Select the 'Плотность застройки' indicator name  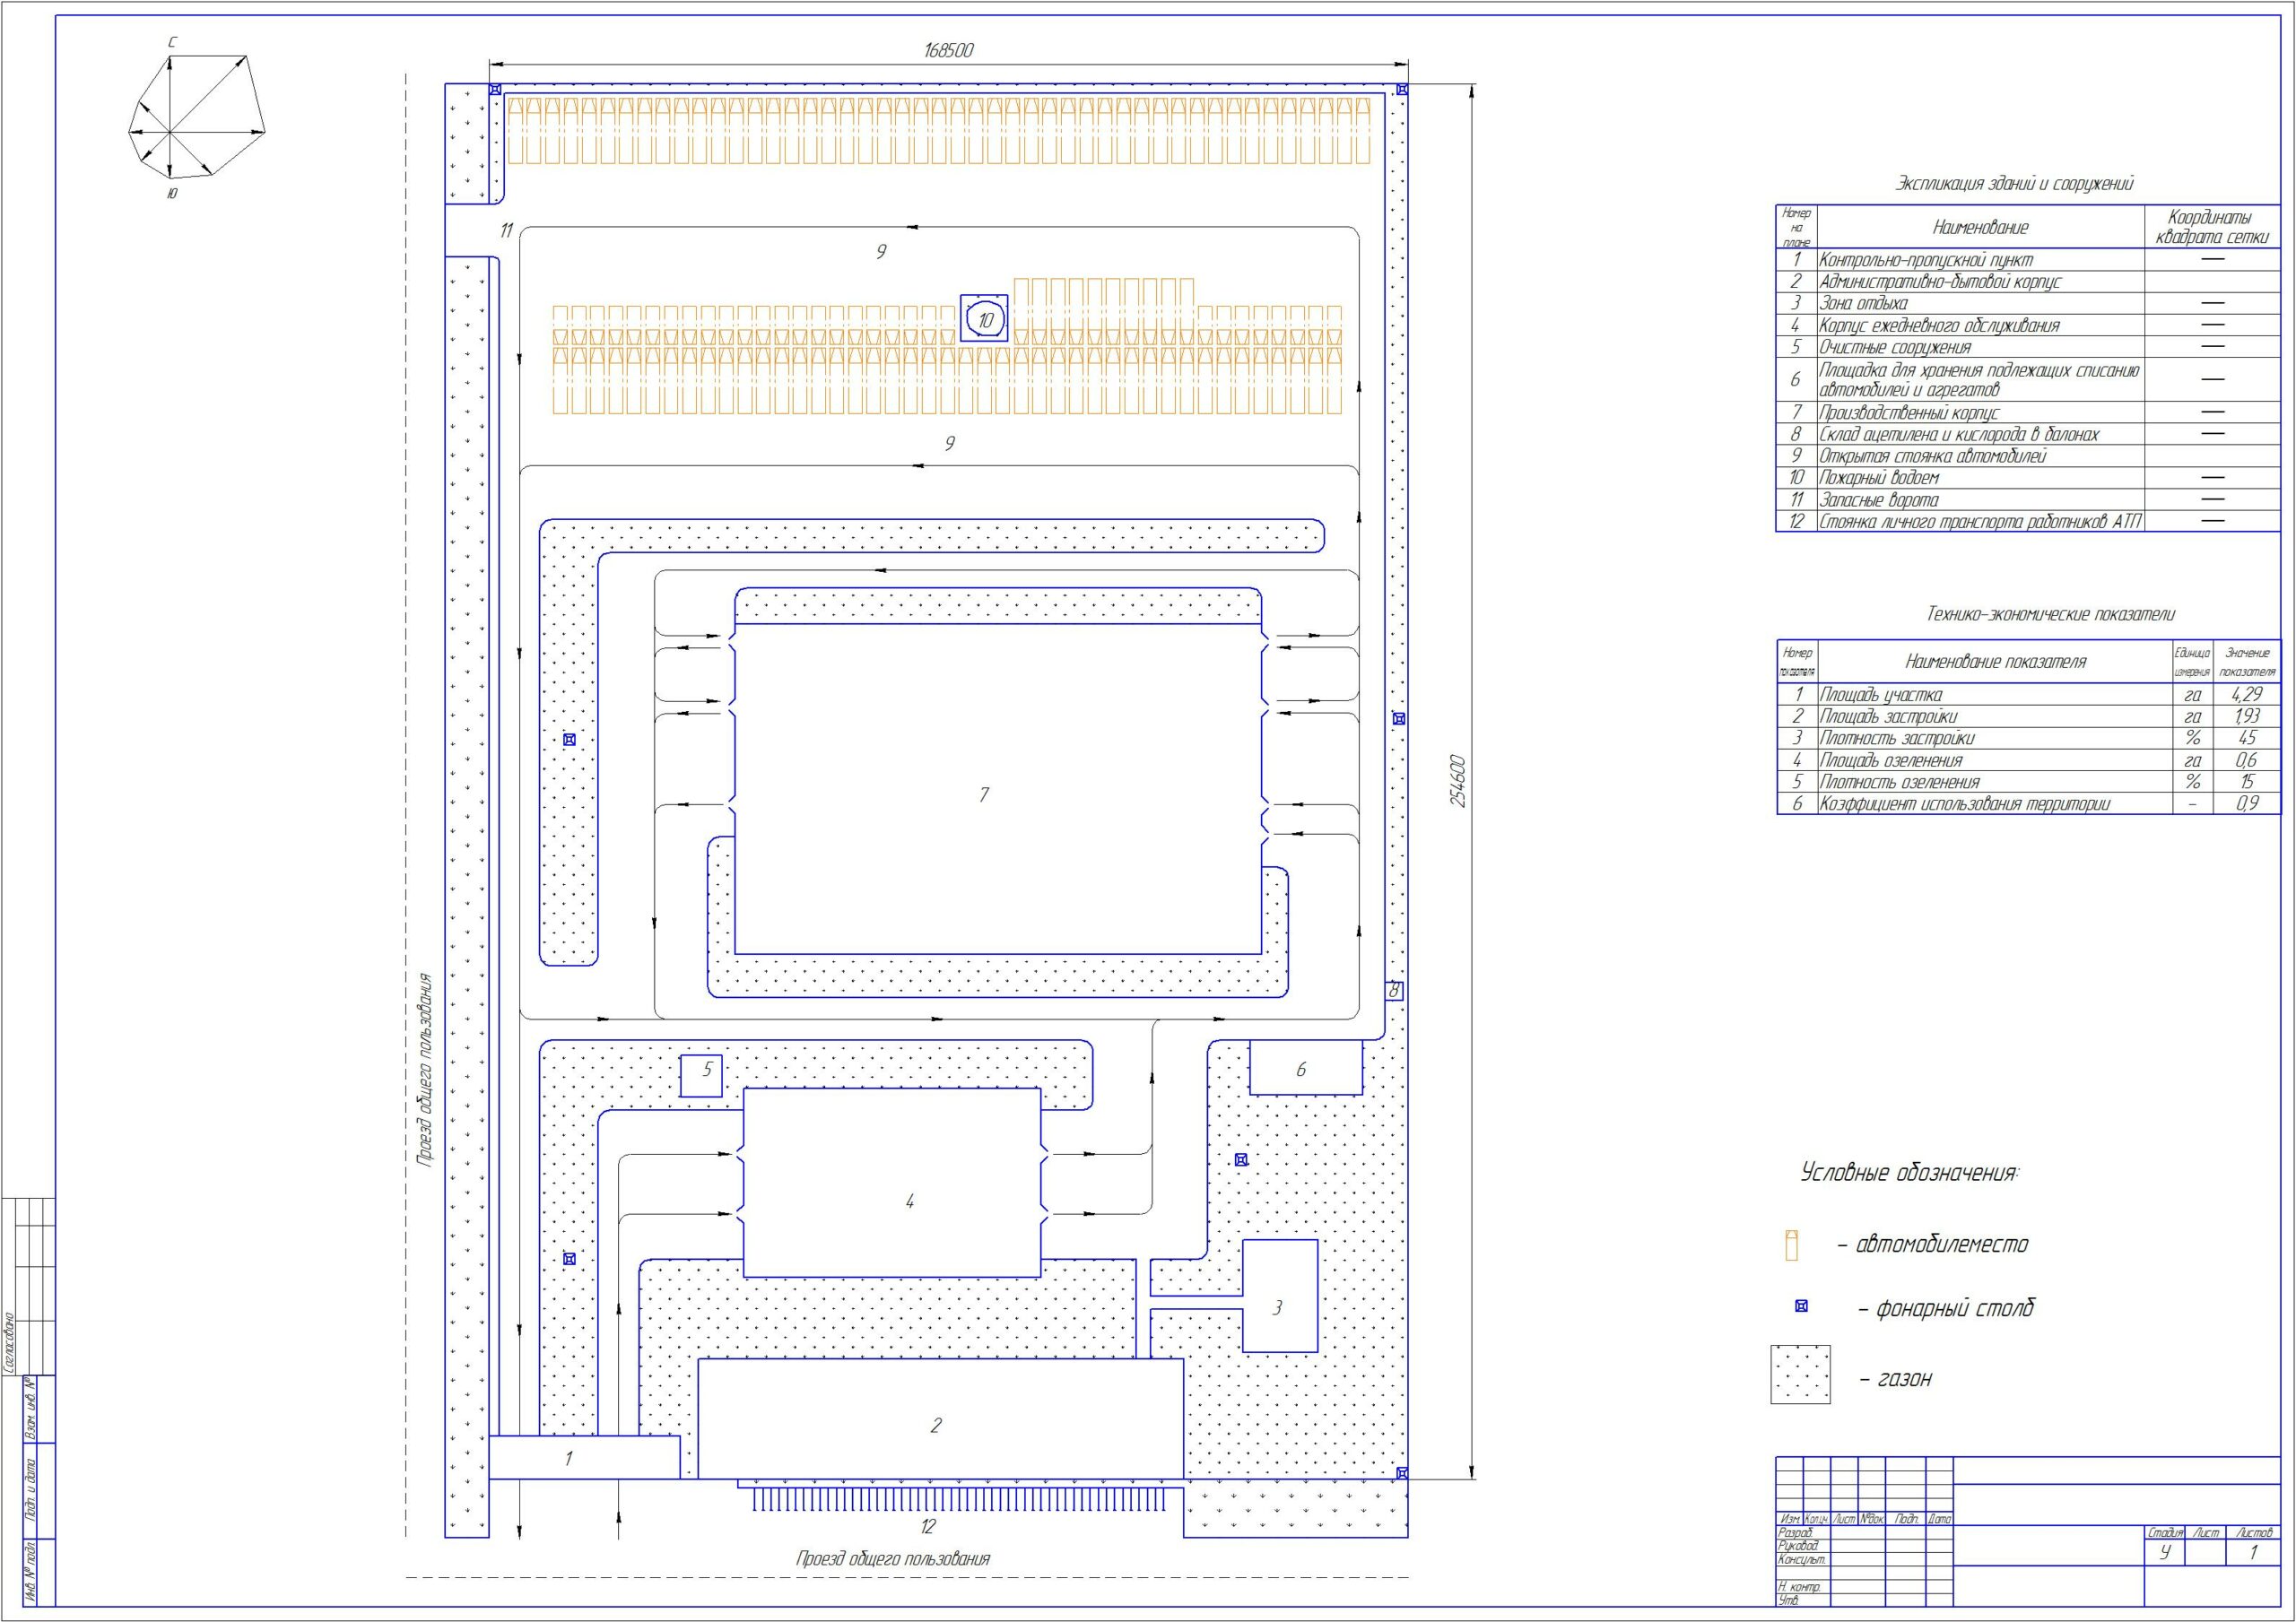(x=1897, y=738)
